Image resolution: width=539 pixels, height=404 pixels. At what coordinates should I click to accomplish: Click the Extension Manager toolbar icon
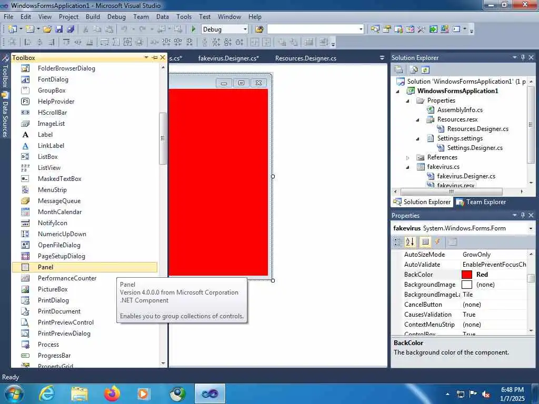(444, 29)
